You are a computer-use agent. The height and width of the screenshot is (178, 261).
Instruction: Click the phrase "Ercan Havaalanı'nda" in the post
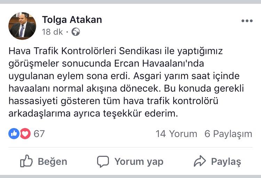160,65
